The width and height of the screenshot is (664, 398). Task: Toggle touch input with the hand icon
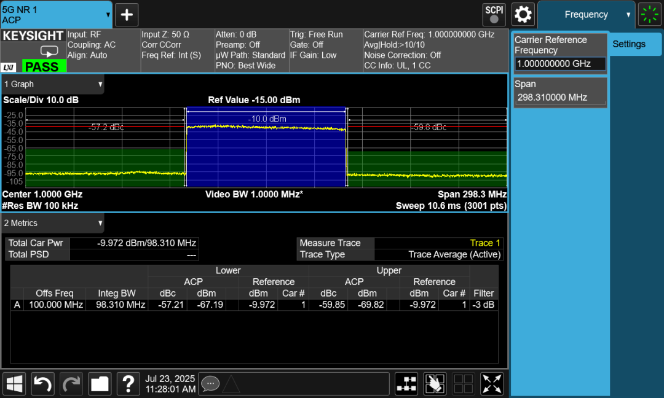tap(435, 384)
